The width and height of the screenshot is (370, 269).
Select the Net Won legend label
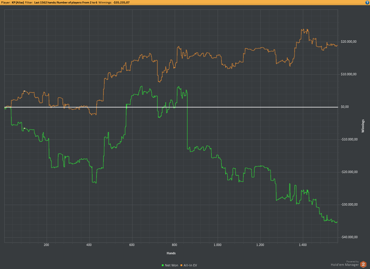point(172,265)
